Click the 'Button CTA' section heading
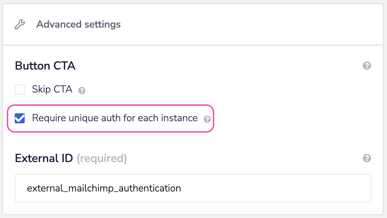 [x=45, y=66]
